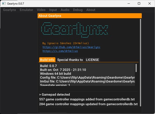Close the Gearlynx window
This screenshot has height=114, width=155.
pyautogui.click(x=150, y=4)
